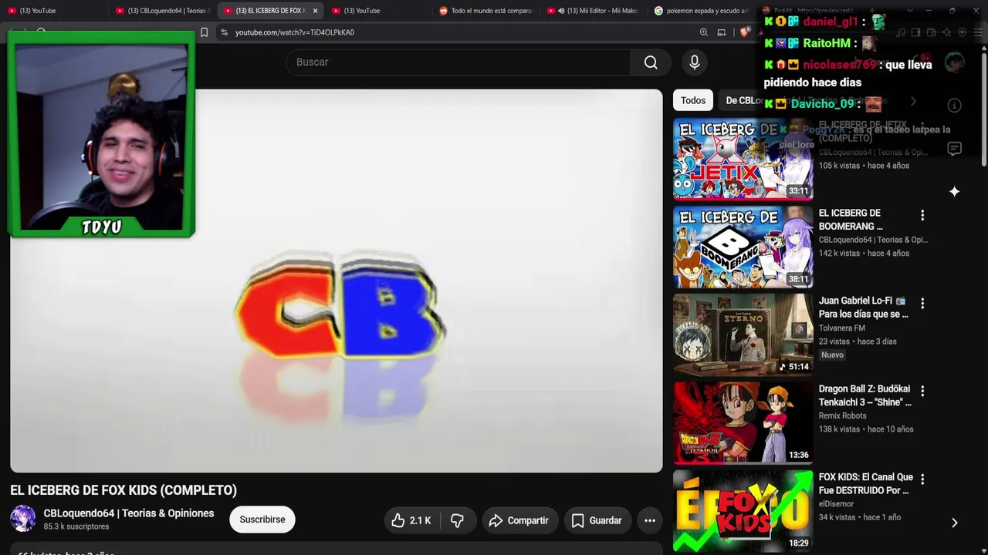Click the sparkle icon on the right edge
Image resolution: width=988 pixels, height=555 pixels.
[x=955, y=191]
